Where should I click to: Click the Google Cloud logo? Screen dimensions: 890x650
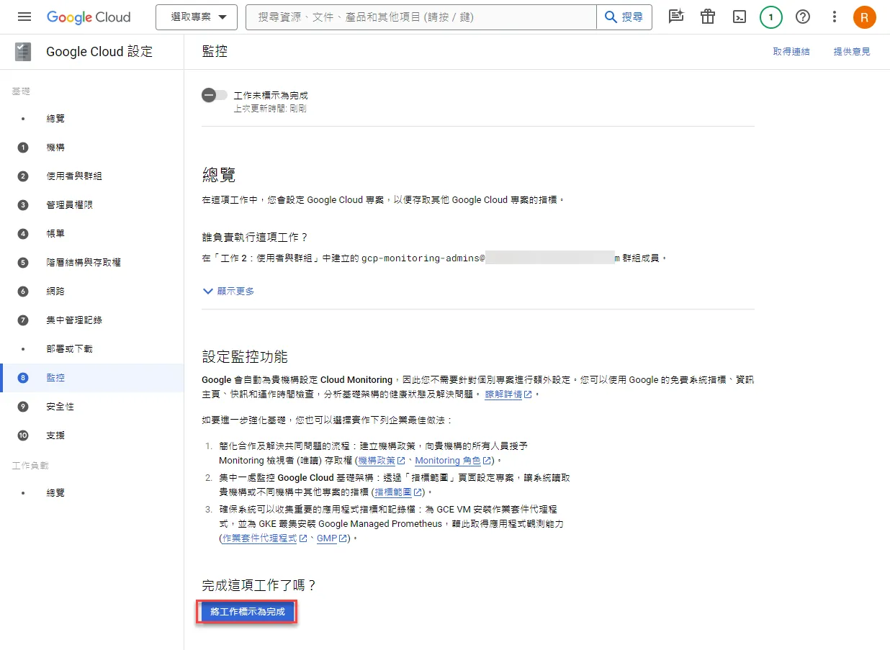89,17
